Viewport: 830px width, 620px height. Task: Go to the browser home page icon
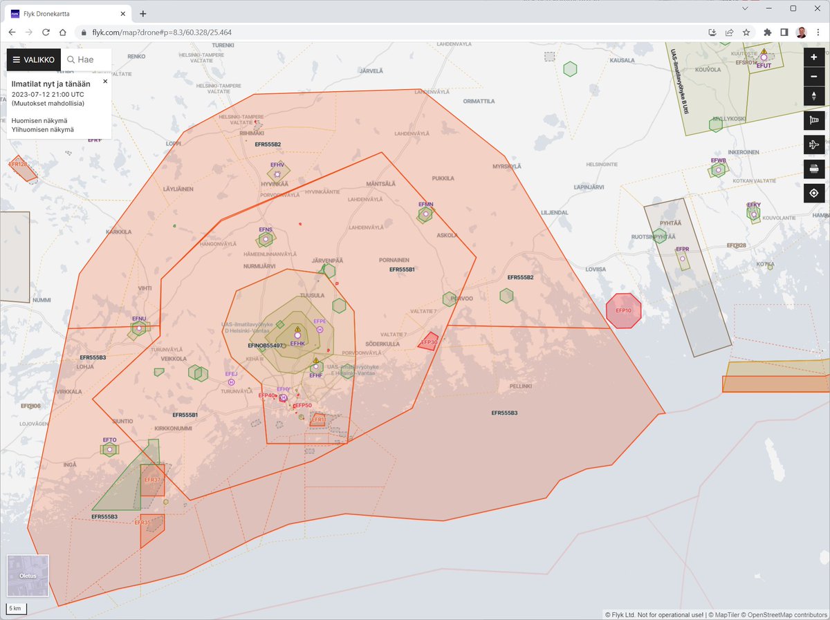click(62, 32)
